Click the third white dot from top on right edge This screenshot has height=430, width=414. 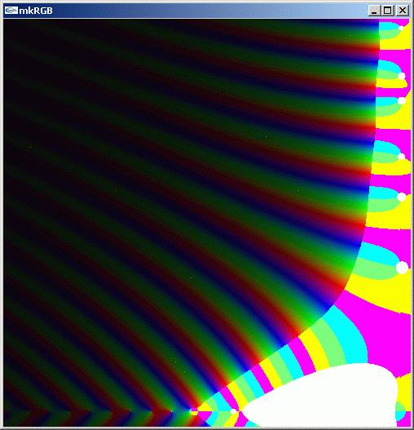402,100
